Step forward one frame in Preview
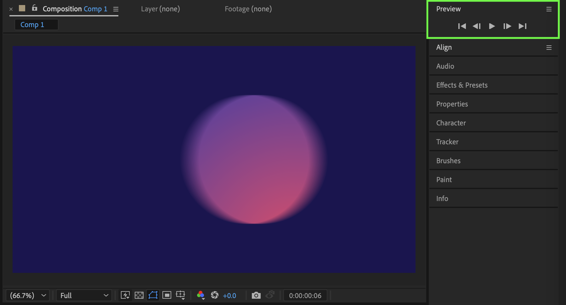Viewport: 566px width, 305px height. click(507, 26)
